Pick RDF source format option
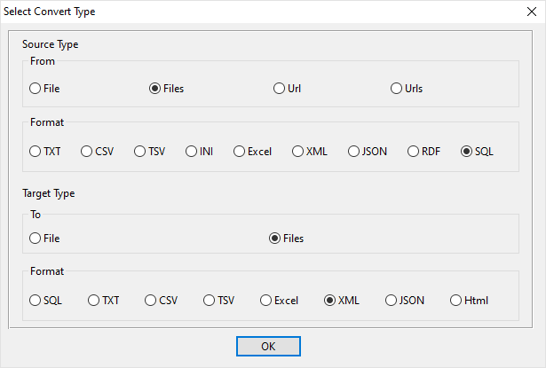The height and width of the screenshot is (368, 546). pos(414,152)
